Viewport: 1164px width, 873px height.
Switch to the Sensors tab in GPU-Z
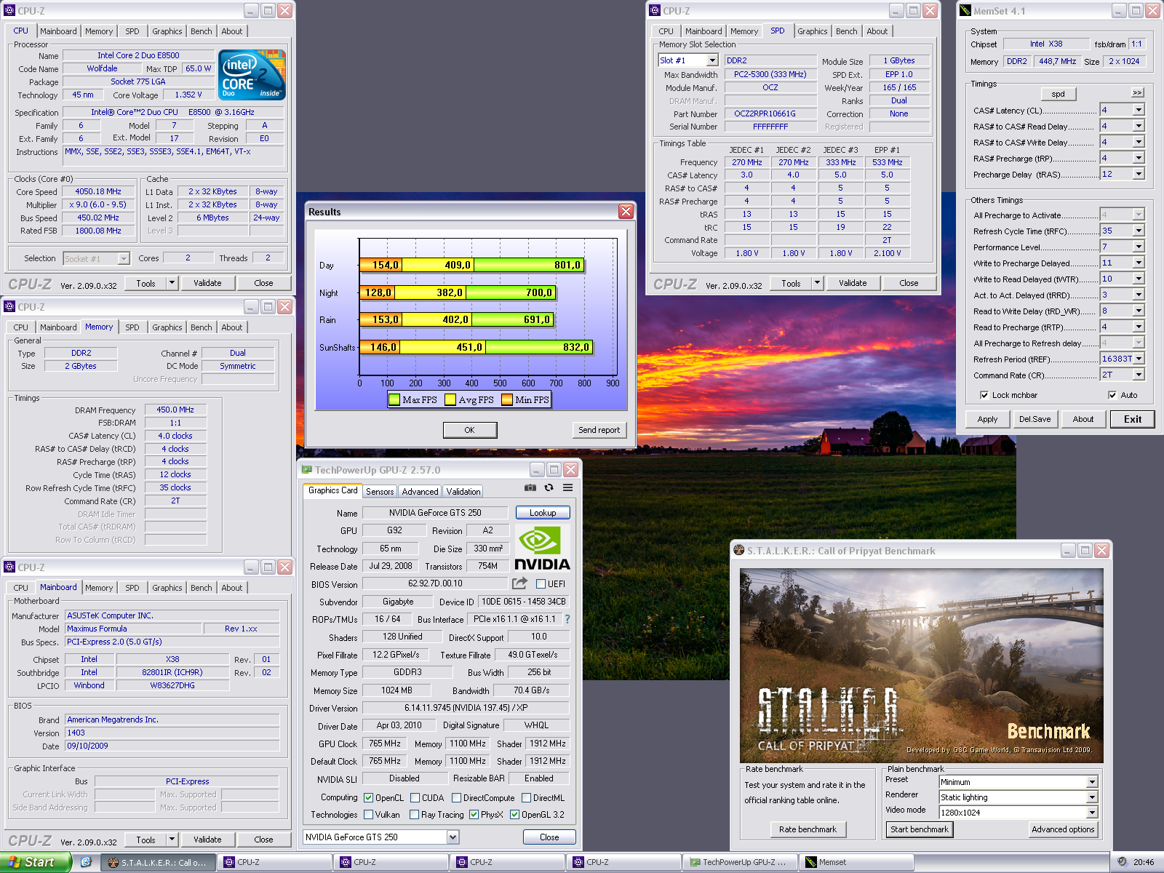coord(380,492)
